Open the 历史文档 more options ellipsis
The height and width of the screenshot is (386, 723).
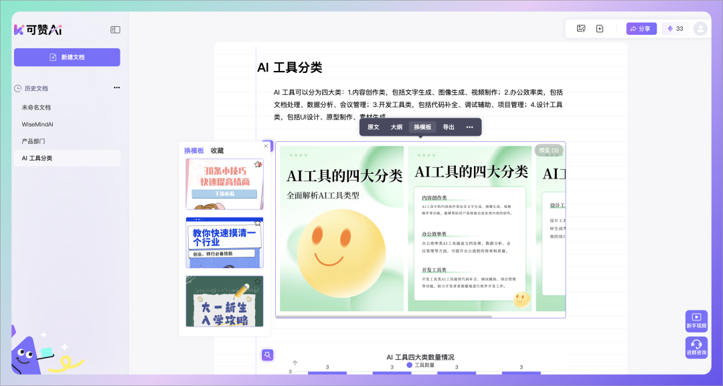[116, 88]
